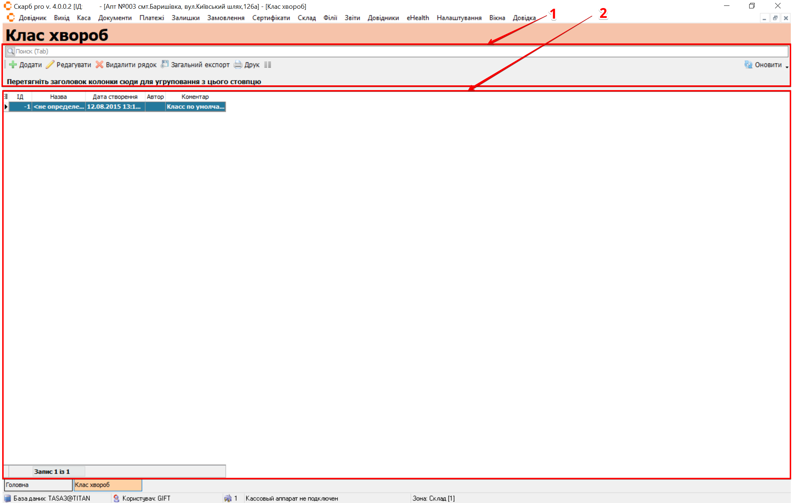The height and width of the screenshot is (503, 793).
Task: Click the column layout icon after Друк
Action: [x=268, y=65]
